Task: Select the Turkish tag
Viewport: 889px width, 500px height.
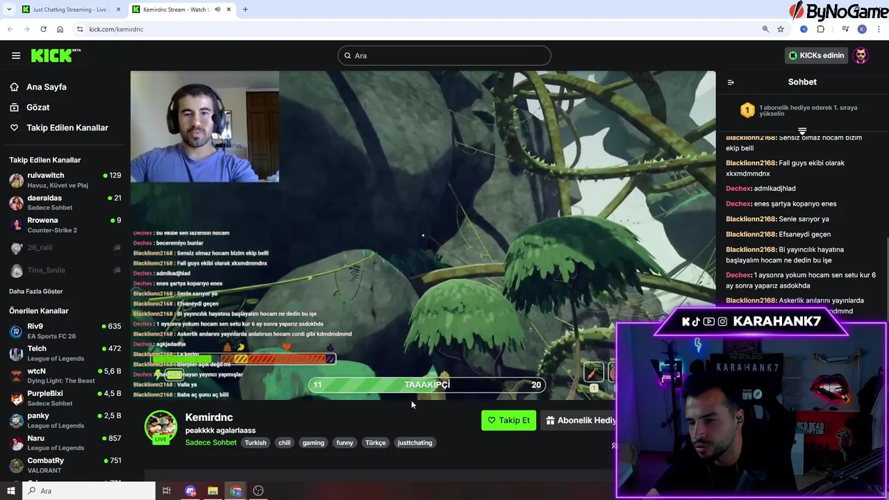Action: coord(256,442)
